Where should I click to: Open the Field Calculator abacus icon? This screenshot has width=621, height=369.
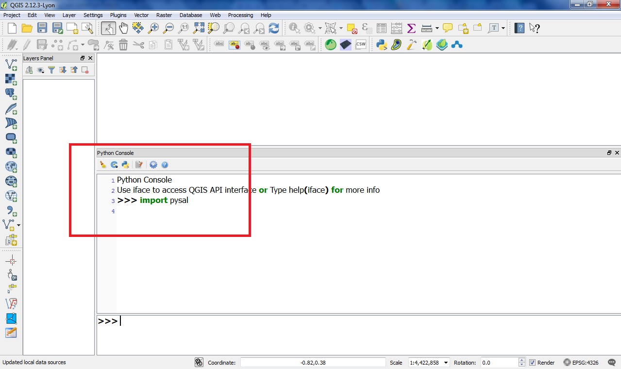click(397, 28)
